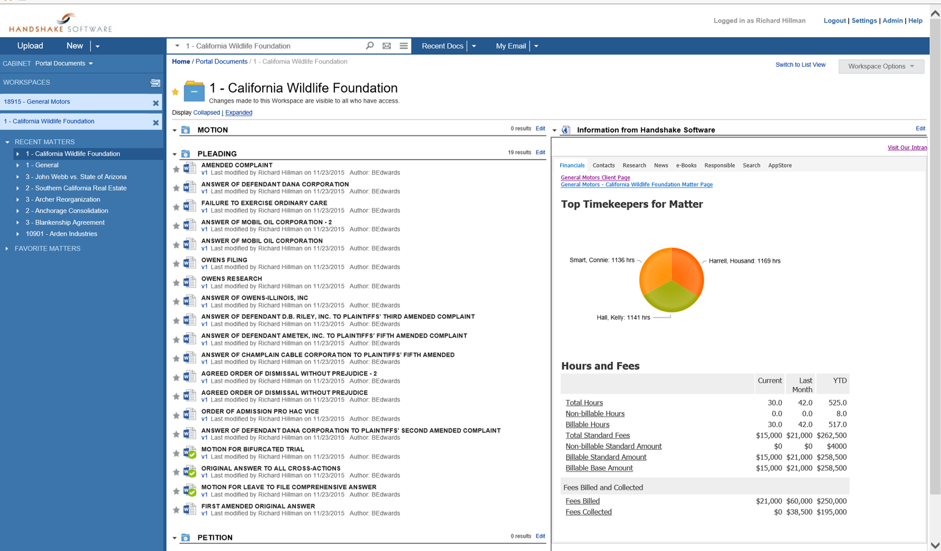Screen dimensions: 941x551
Task: Click the checked-out Word icon of MOTION FOR BIFURCATED TRIAL
Action: (x=190, y=453)
